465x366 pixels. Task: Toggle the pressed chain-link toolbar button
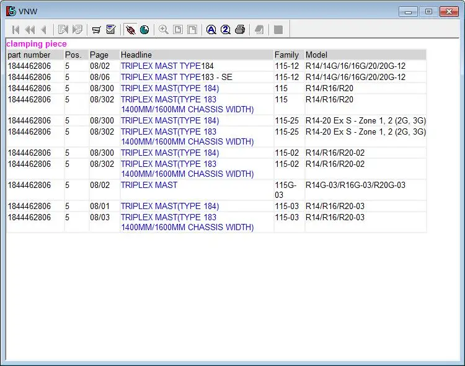[x=130, y=30]
